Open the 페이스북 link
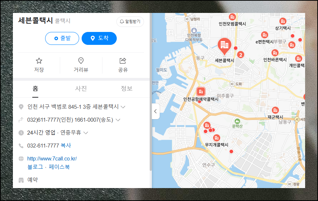Screen dimensions: 318x201 [x=59, y=167]
